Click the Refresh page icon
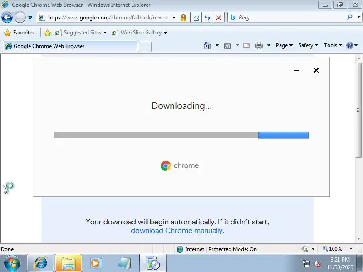 207,18
